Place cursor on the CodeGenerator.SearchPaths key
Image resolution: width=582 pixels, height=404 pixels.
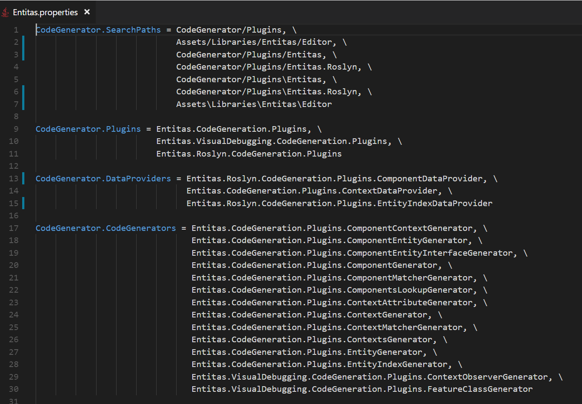(98, 30)
